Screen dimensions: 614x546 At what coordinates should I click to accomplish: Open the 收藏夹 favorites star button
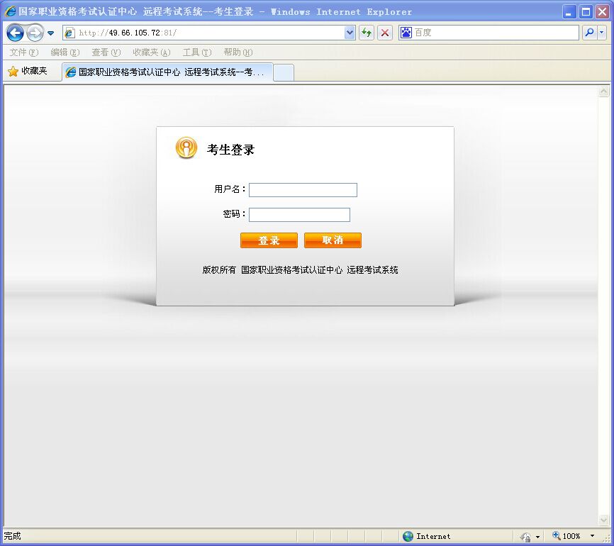[28, 71]
